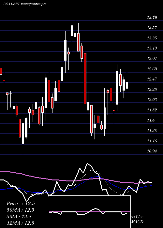
Task: Click the 11.16 price axis label
Action: pos(152,141)
